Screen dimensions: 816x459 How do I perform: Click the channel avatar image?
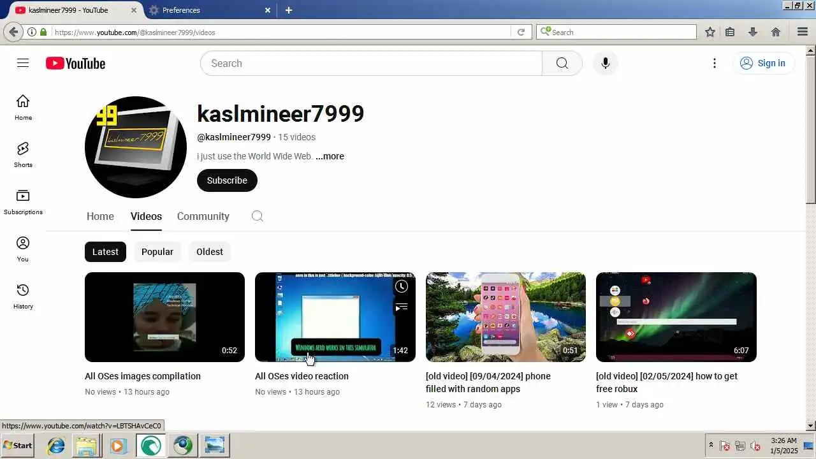pyautogui.click(x=136, y=147)
